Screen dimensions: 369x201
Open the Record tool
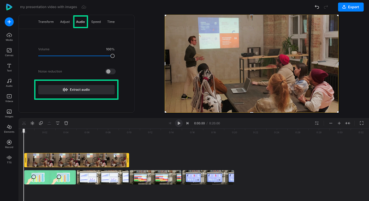(x=9, y=144)
